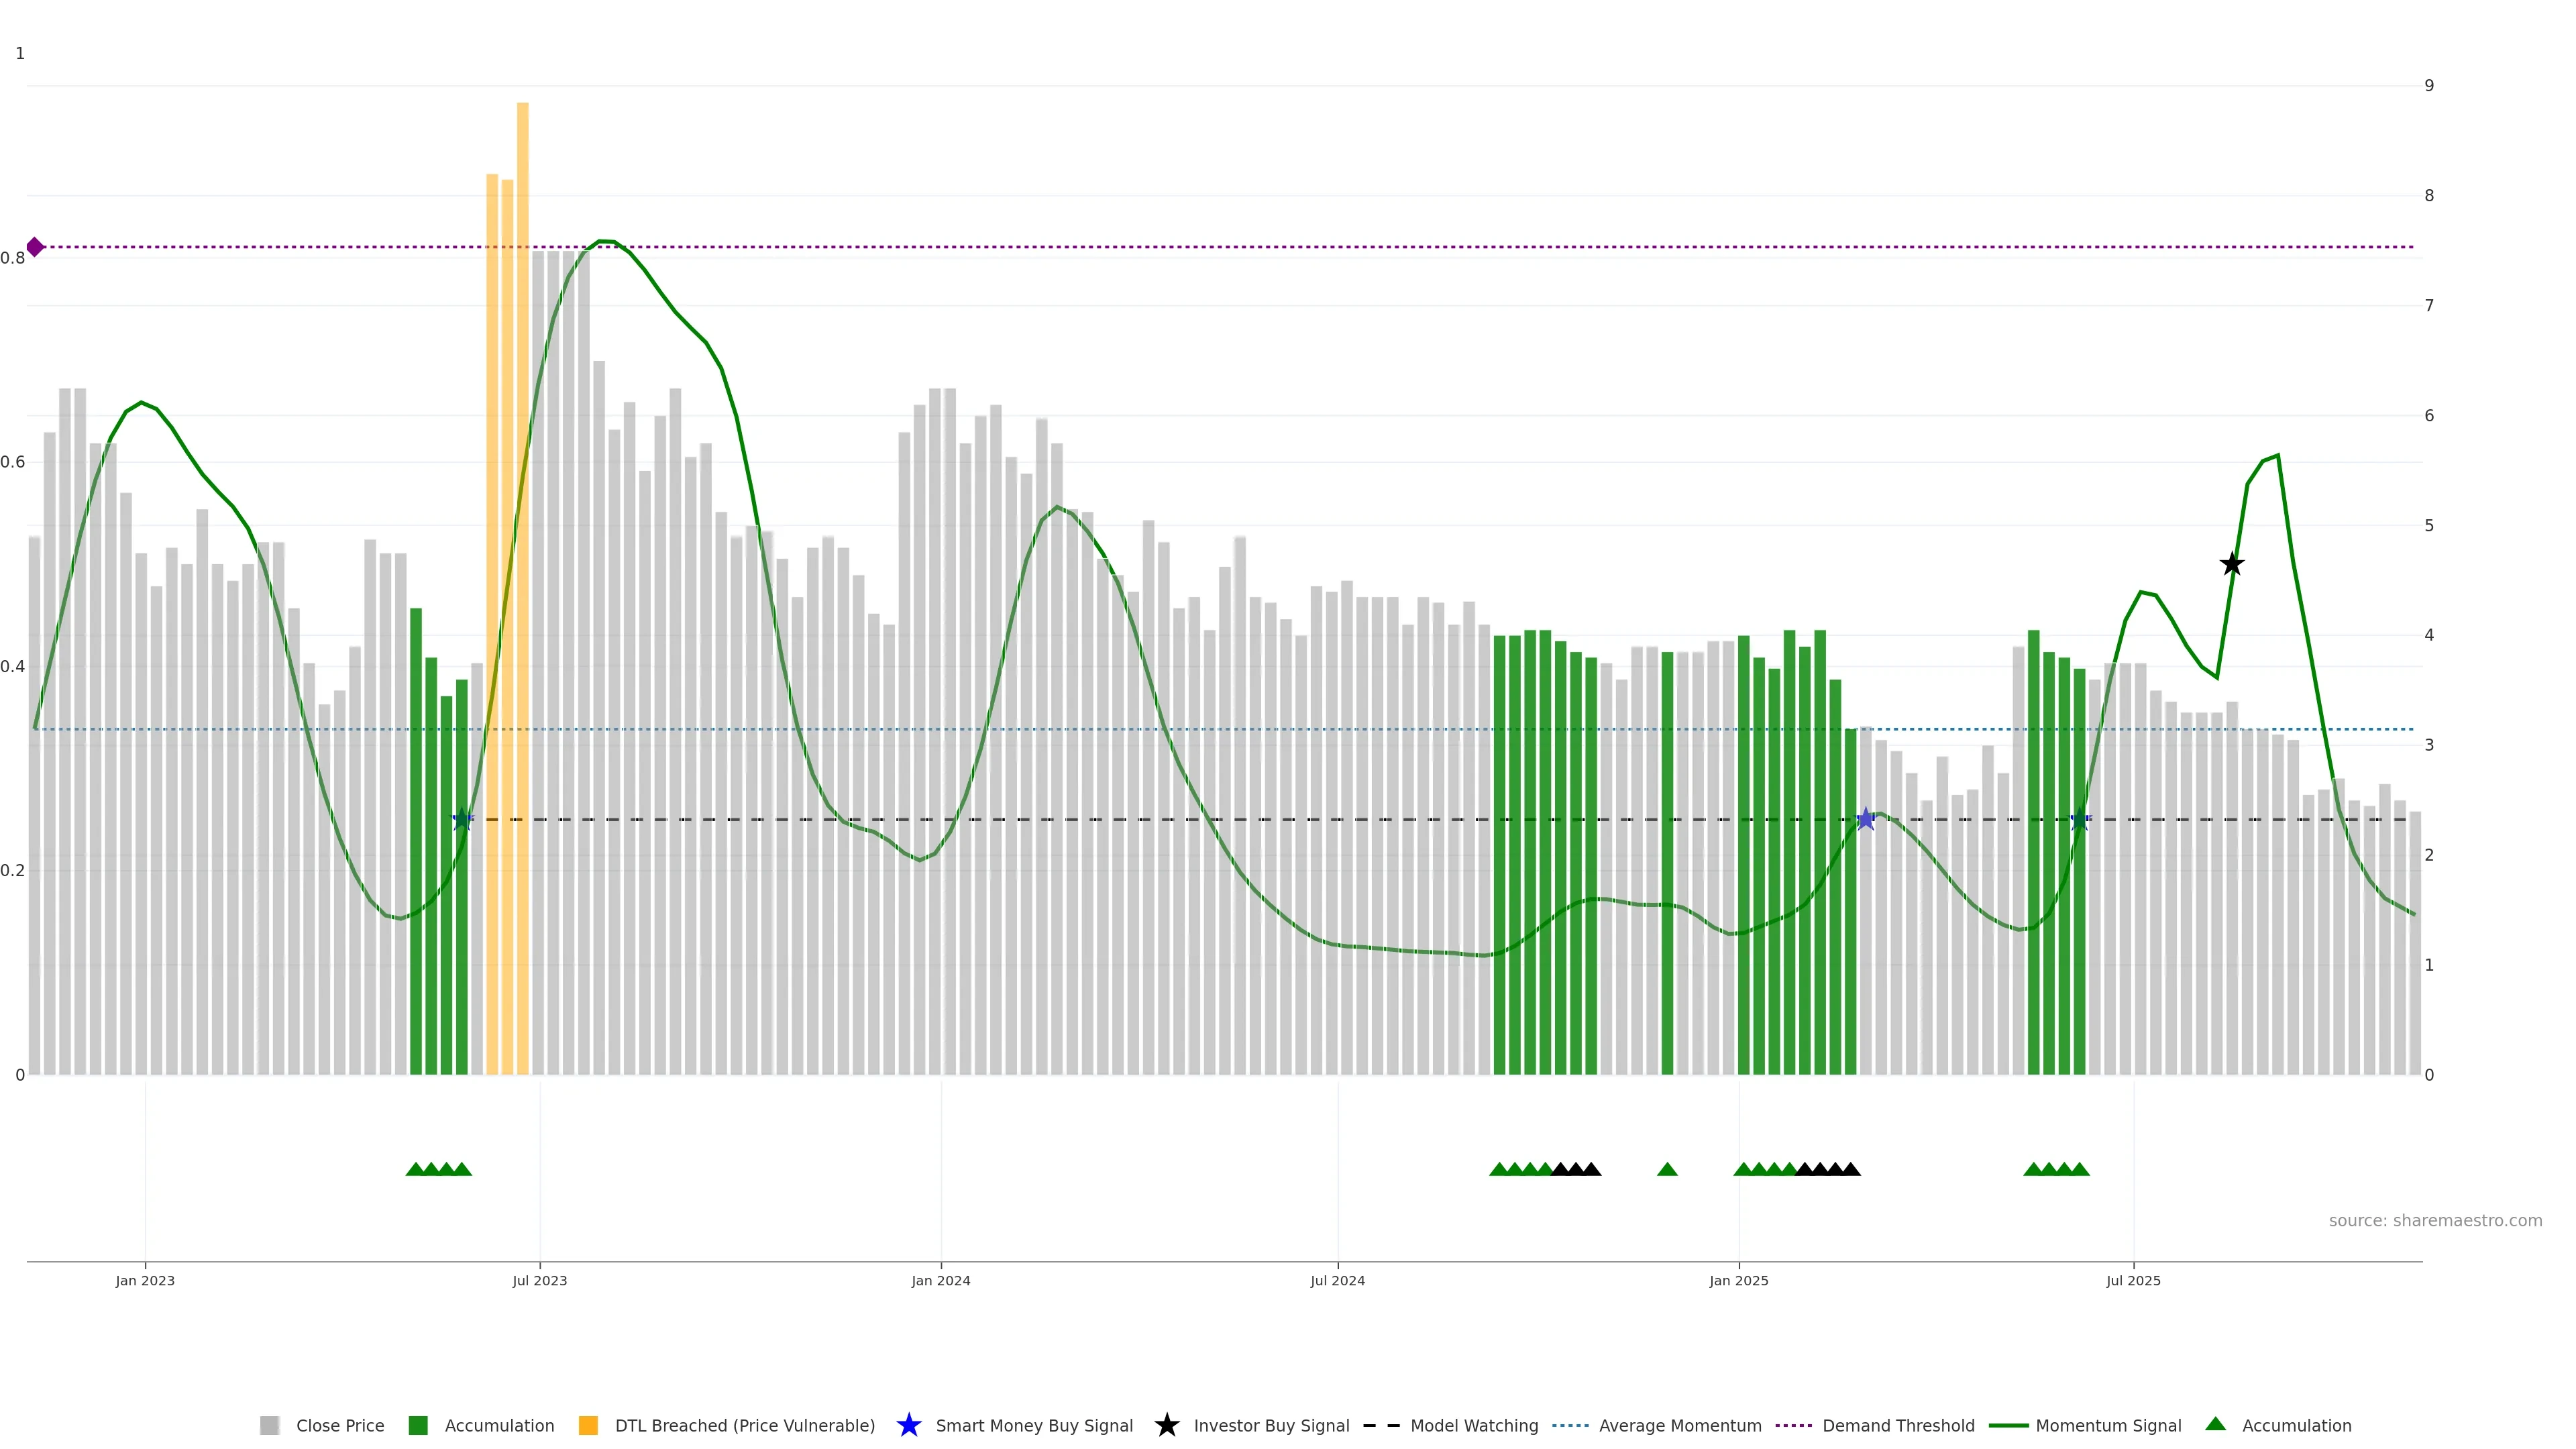Screen dimensions: 2576x1449
Task: Click the blue star marker near June 2023
Action: (462, 819)
